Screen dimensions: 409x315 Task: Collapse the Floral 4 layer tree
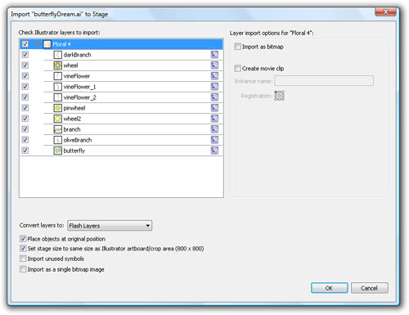[38, 44]
